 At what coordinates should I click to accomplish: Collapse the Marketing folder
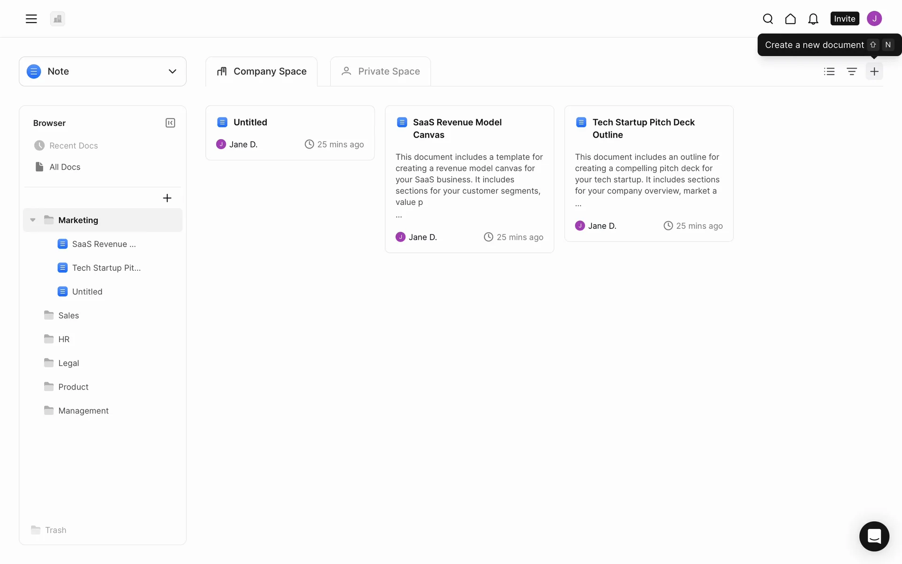[x=33, y=220]
